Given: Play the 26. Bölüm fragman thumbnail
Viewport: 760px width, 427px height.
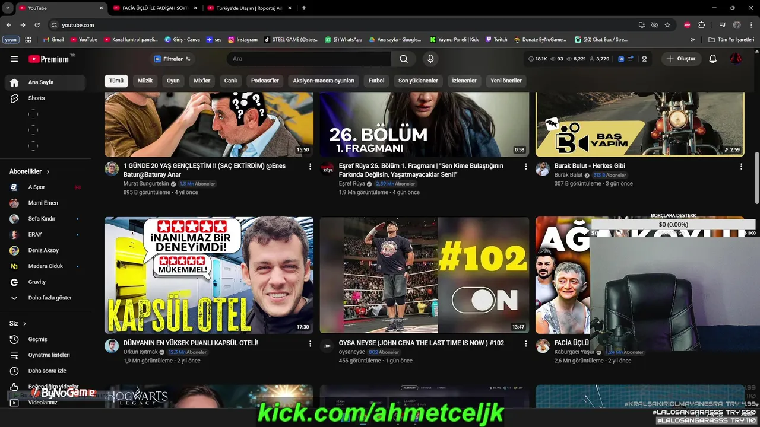Looking at the screenshot, I should [425, 125].
